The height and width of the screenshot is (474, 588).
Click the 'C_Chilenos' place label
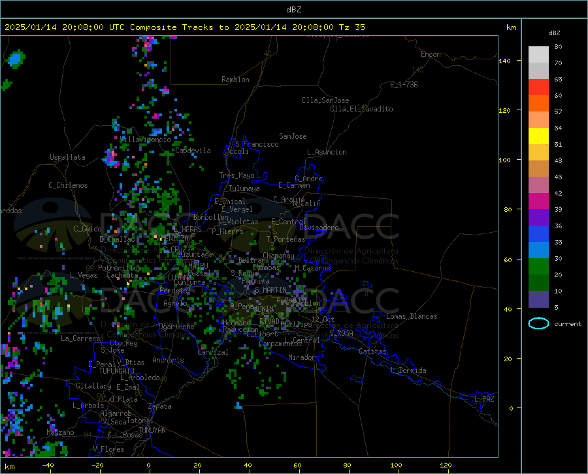pyautogui.click(x=68, y=185)
